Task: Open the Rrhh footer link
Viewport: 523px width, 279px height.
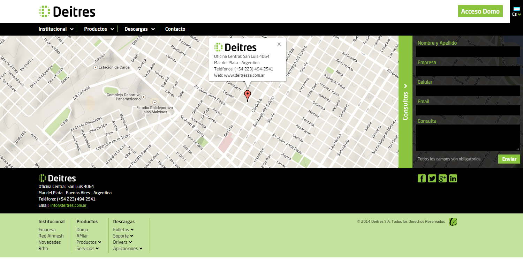Action: [43, 248]
